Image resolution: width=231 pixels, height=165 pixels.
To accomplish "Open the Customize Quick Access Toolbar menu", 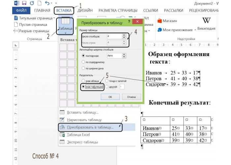I will click(56, 3).
